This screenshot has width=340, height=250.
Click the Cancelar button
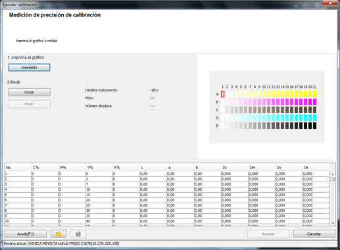click(x=314, y=234)
